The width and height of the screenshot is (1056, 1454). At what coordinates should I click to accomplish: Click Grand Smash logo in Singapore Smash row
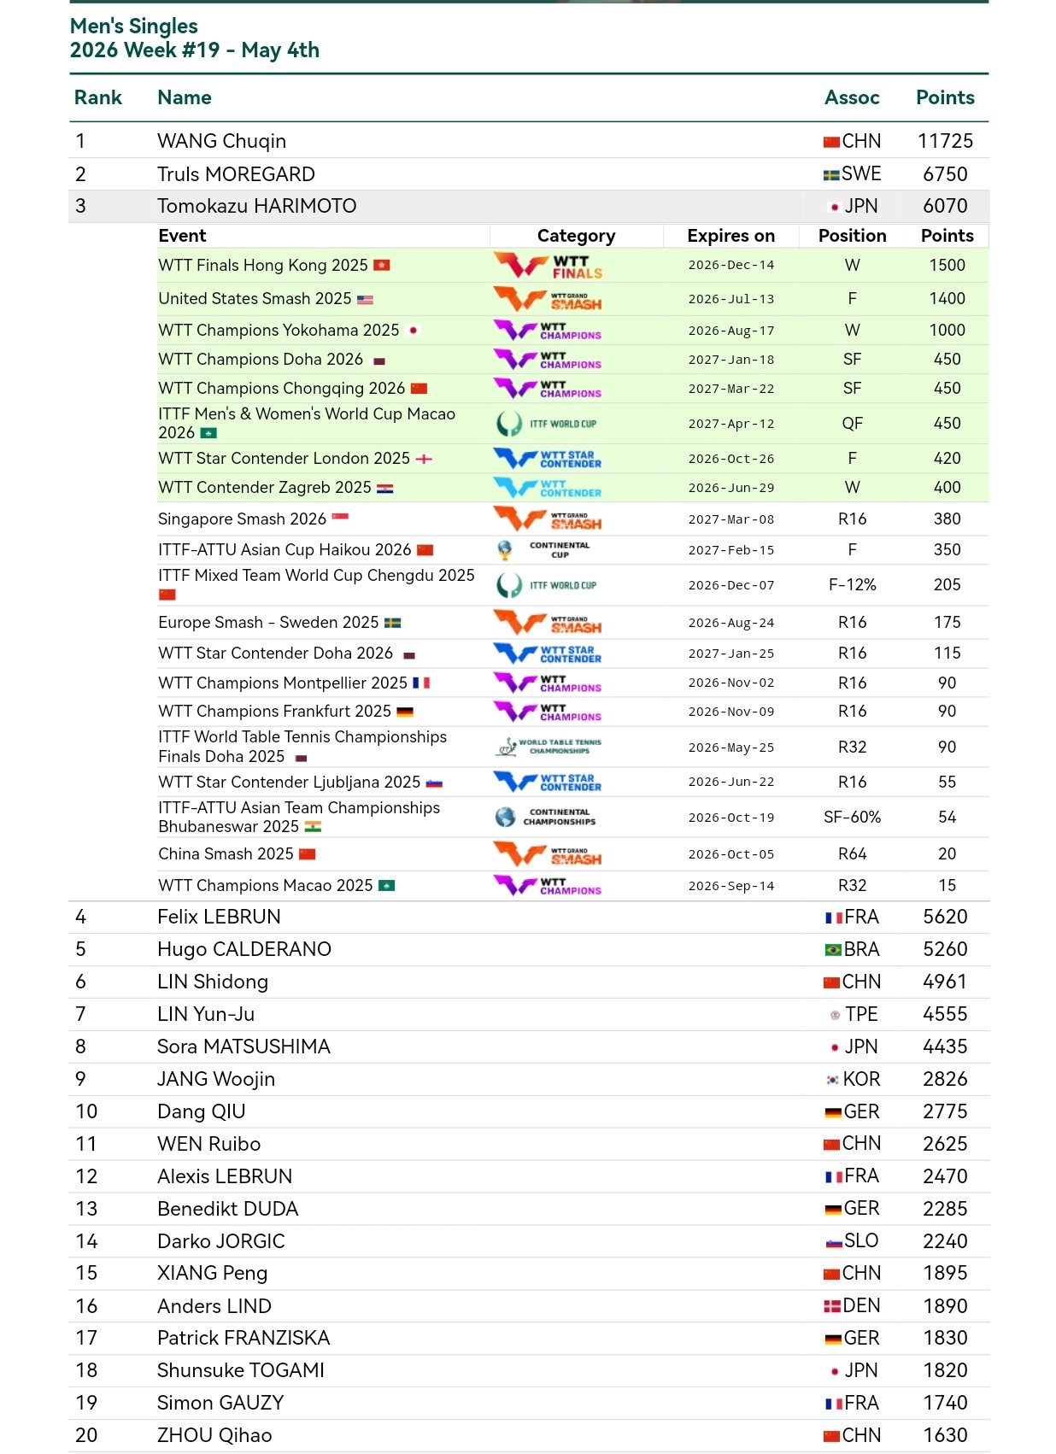tap(548, 519)
